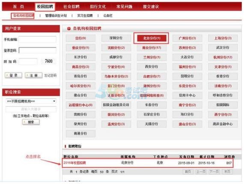The width and height of the screenshot is (244, 184).
Task: Click the 搜索 button in job search
Action: (31, 122)
